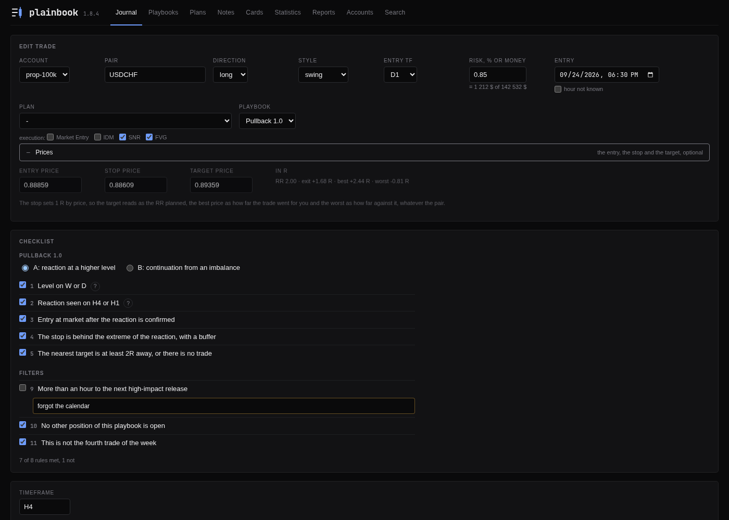
Task: Click the Target Price field 0.89359
Action: point(221,185)
